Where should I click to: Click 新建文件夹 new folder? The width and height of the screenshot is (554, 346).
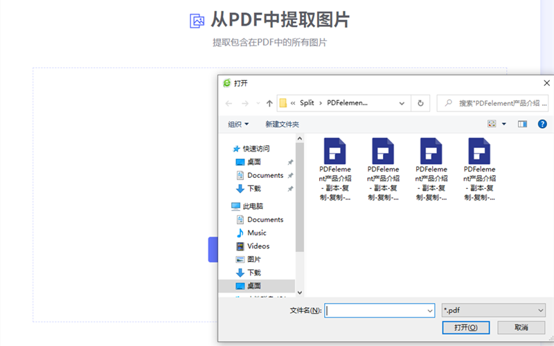coord(282,124)
